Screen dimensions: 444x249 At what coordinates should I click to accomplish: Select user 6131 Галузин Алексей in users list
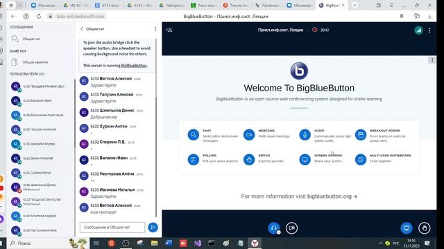(41, 129)
